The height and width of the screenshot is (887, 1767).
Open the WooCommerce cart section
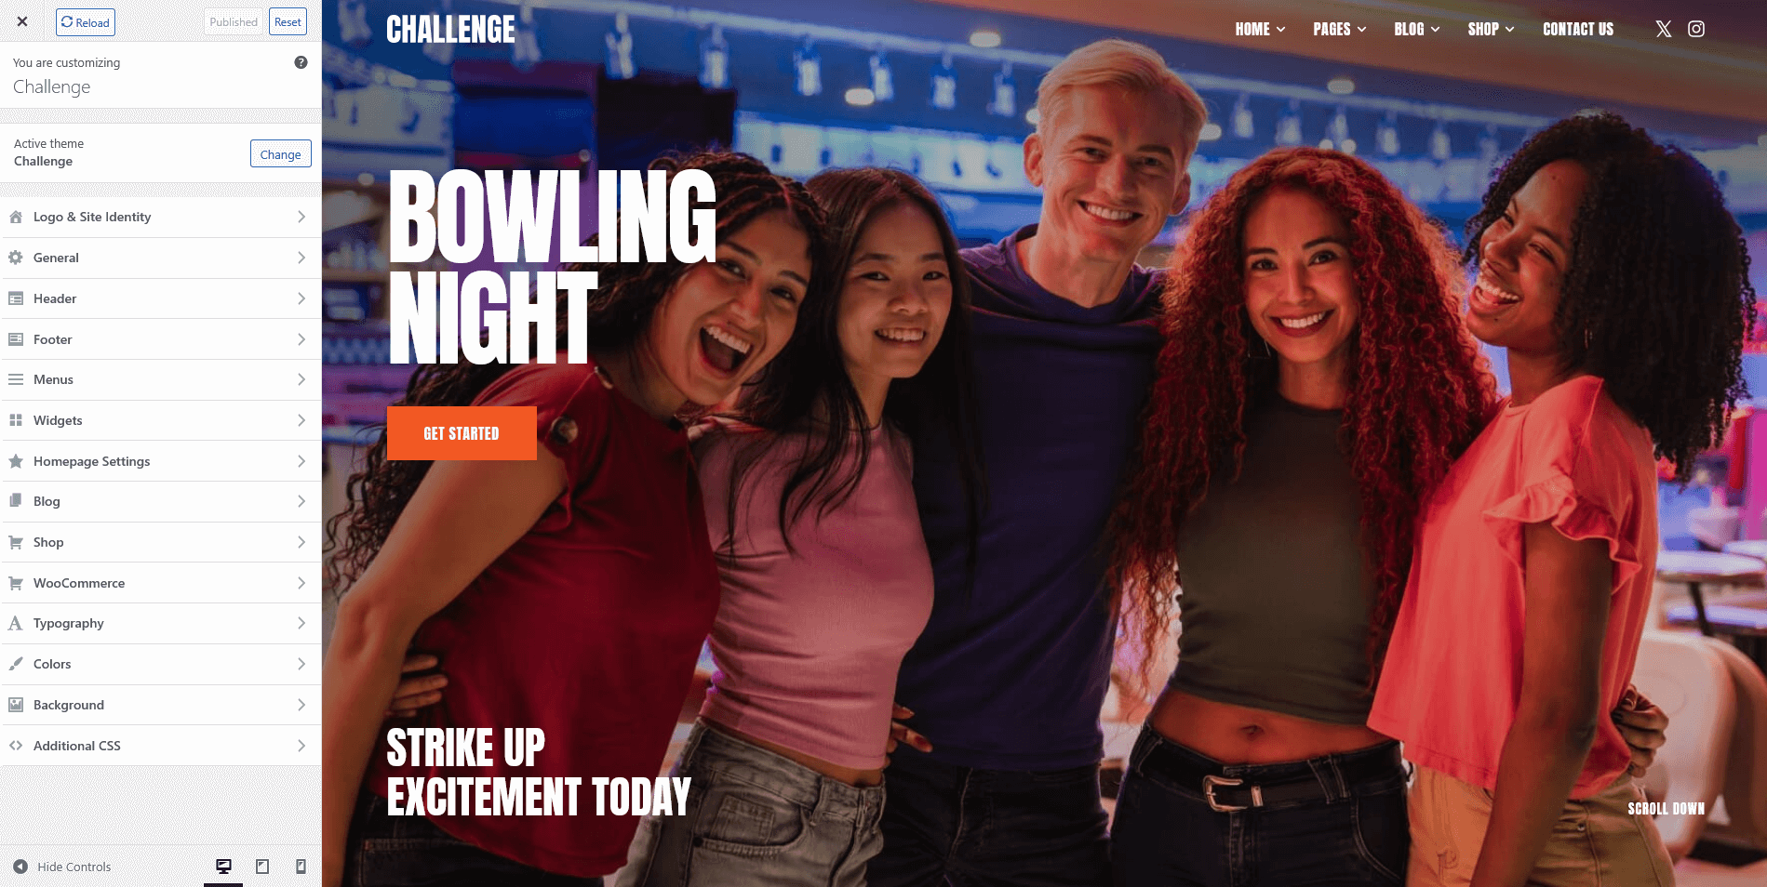click(161, 583)
